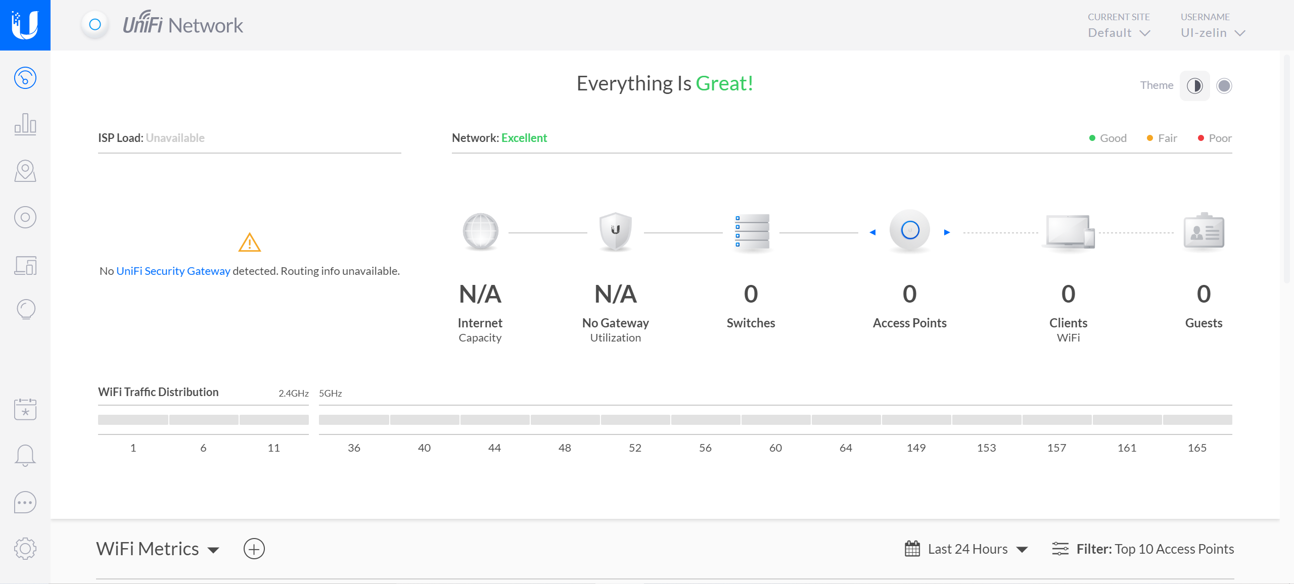This screenshot has height=584, width=1294.
Task: Click the Switches count label
Action: click(x=751, y=323)
